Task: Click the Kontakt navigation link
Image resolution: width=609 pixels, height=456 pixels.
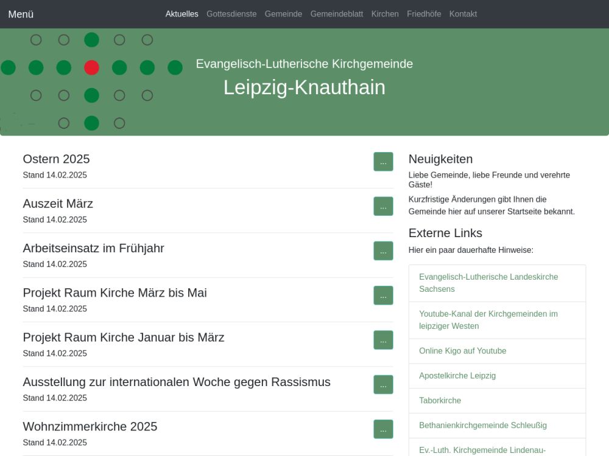Action: (463, 14)
